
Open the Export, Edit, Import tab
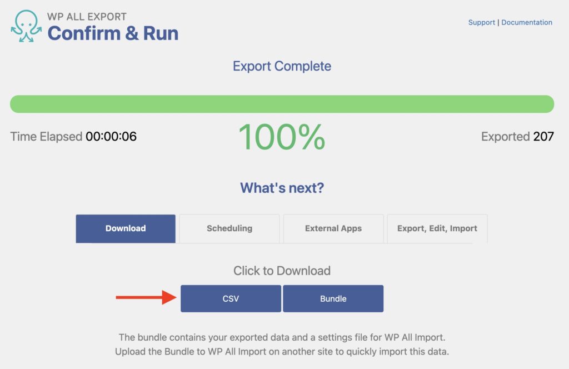point(437,228)
